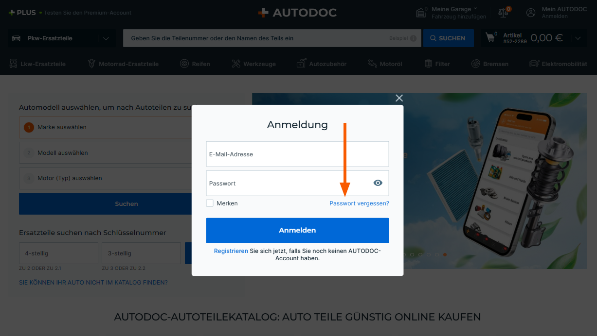Screen dimensions: 597x336
Task: Select the last orange carousel dot
Action: coord(445,254)
